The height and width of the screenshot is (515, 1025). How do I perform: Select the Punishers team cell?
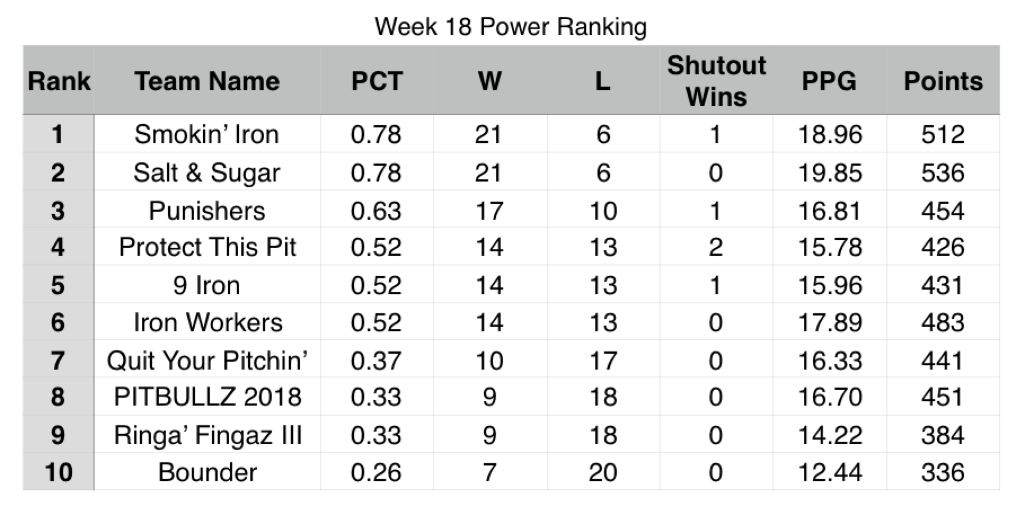pos(207,211)
